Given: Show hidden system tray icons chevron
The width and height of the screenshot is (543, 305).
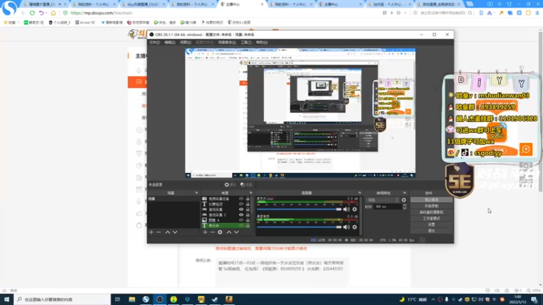Looking at the screenshot, I should point(433,300).
